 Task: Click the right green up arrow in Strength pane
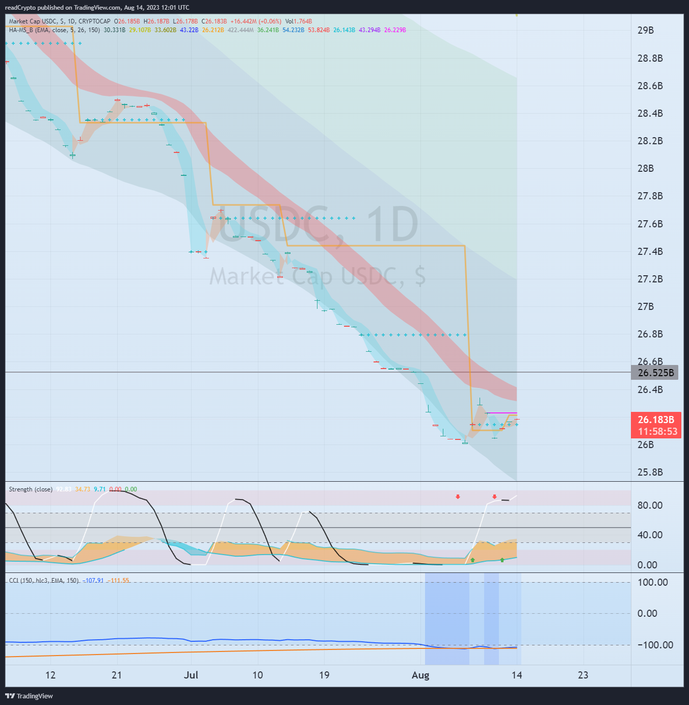tap(502, 560)
